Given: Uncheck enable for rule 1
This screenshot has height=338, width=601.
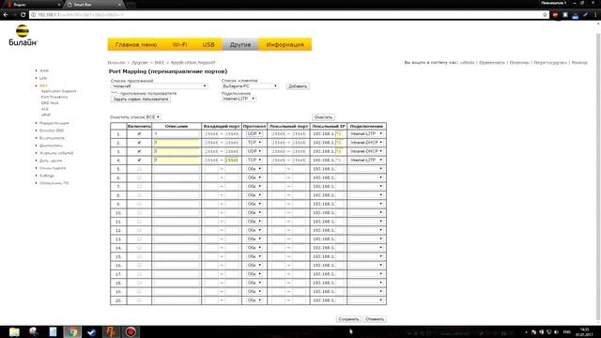Looking at the screenshot, I should [x=139, y=133].
